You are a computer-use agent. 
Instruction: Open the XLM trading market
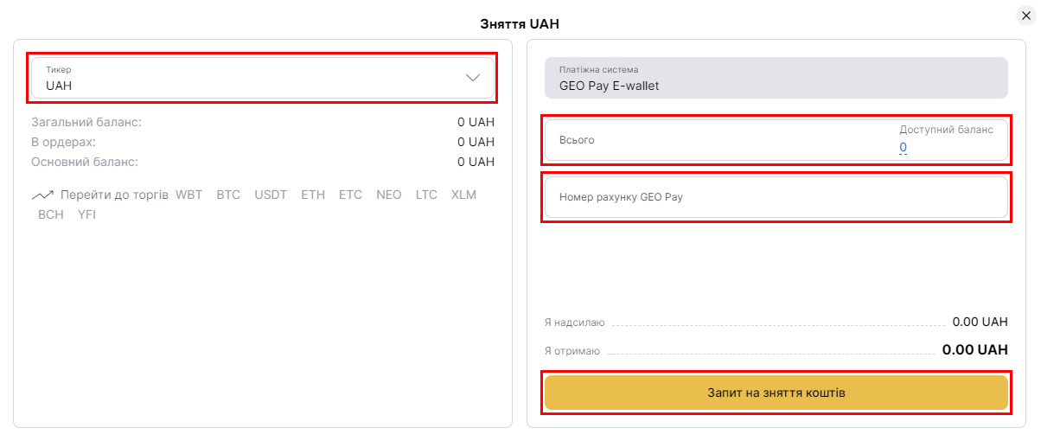(x=463, y=195)
